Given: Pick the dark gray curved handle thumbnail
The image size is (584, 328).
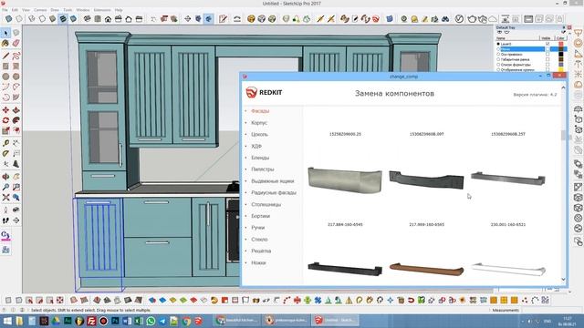Looking at the screenshot, I should tap(426, 179).
